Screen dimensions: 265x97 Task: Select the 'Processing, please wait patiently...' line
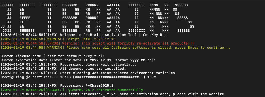pyautogui.click(x=69, y=64)
